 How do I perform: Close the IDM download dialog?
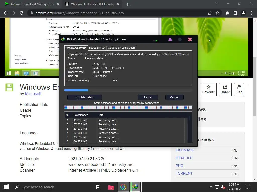[x=190, y=39]
